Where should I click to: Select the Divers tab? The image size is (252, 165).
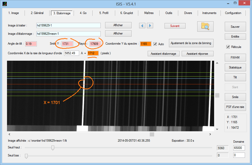click(188, 13)
